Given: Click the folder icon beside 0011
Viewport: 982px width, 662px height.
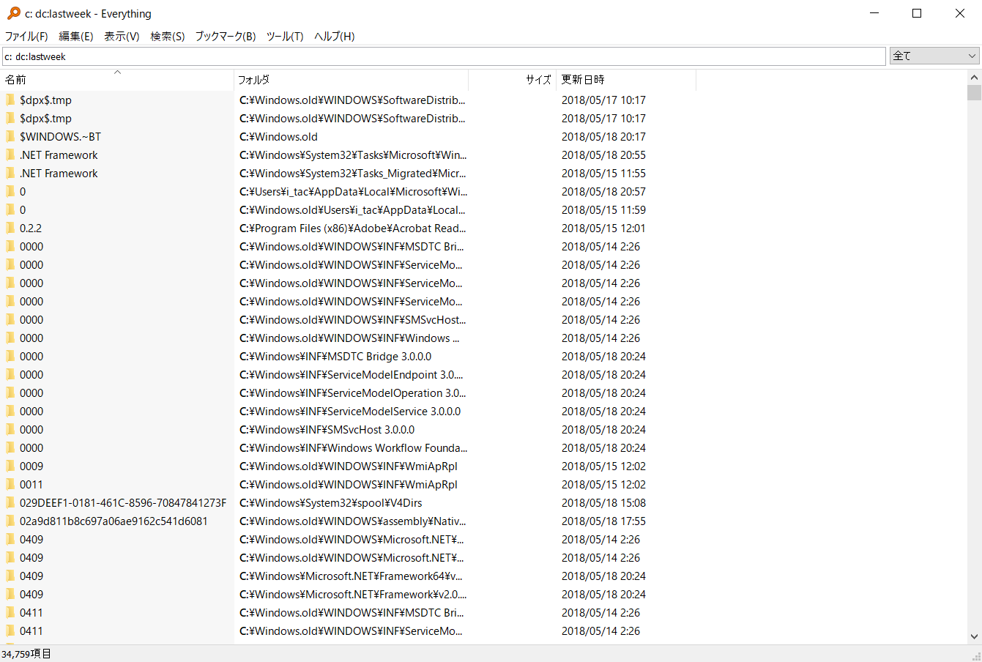Looking at the screenshot, I should (x=10, y=484).
